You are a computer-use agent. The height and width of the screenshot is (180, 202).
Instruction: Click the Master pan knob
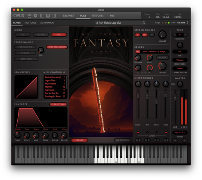pyautogui.click(x=180, y=84)
